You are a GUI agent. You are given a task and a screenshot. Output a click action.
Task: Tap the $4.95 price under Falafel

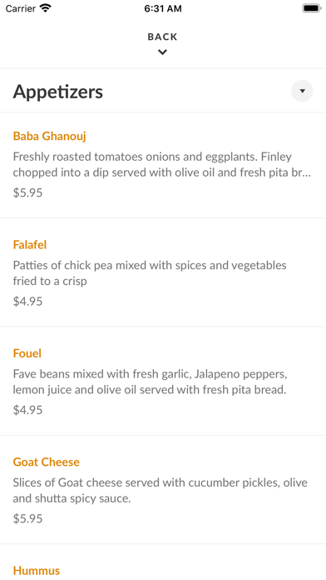coord(27,302)
